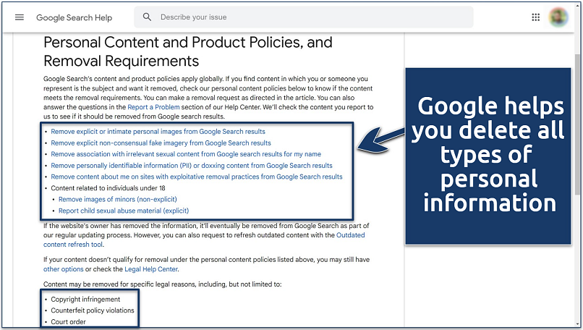
Task: Open Remove explicit non-consensual fake imagery link
Action: (x=161, y=143)
